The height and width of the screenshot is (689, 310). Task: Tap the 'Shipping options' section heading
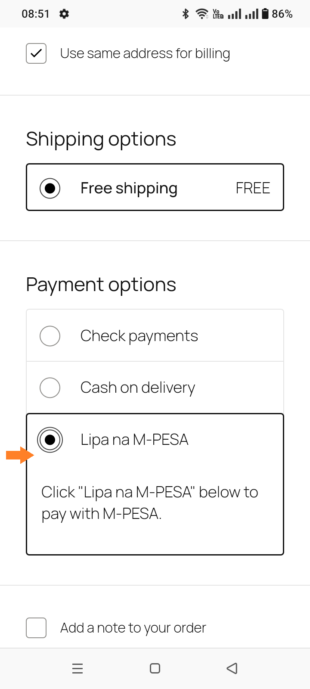click(x=101, y=139)
